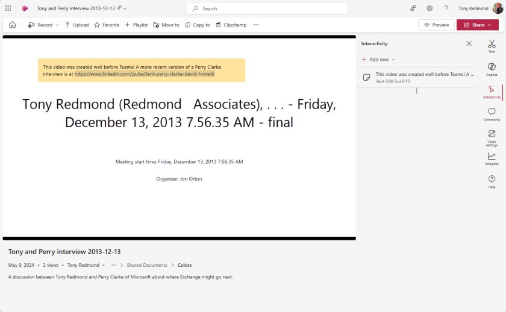Screen dimensions: 506x312
Task: Close the Interactivity panel
Action: pos(469,43)
